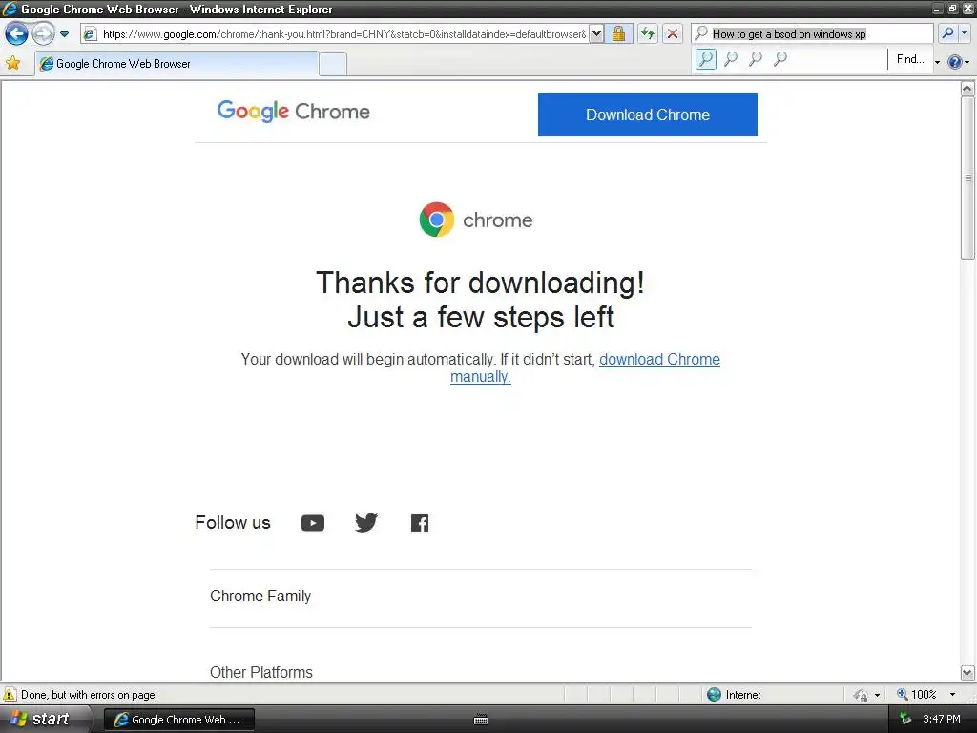Refresh the page with green arrows icon

(x=648, y=33)
